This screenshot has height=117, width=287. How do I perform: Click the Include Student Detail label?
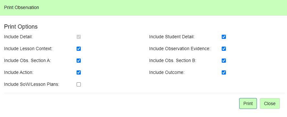click(172, 37)
